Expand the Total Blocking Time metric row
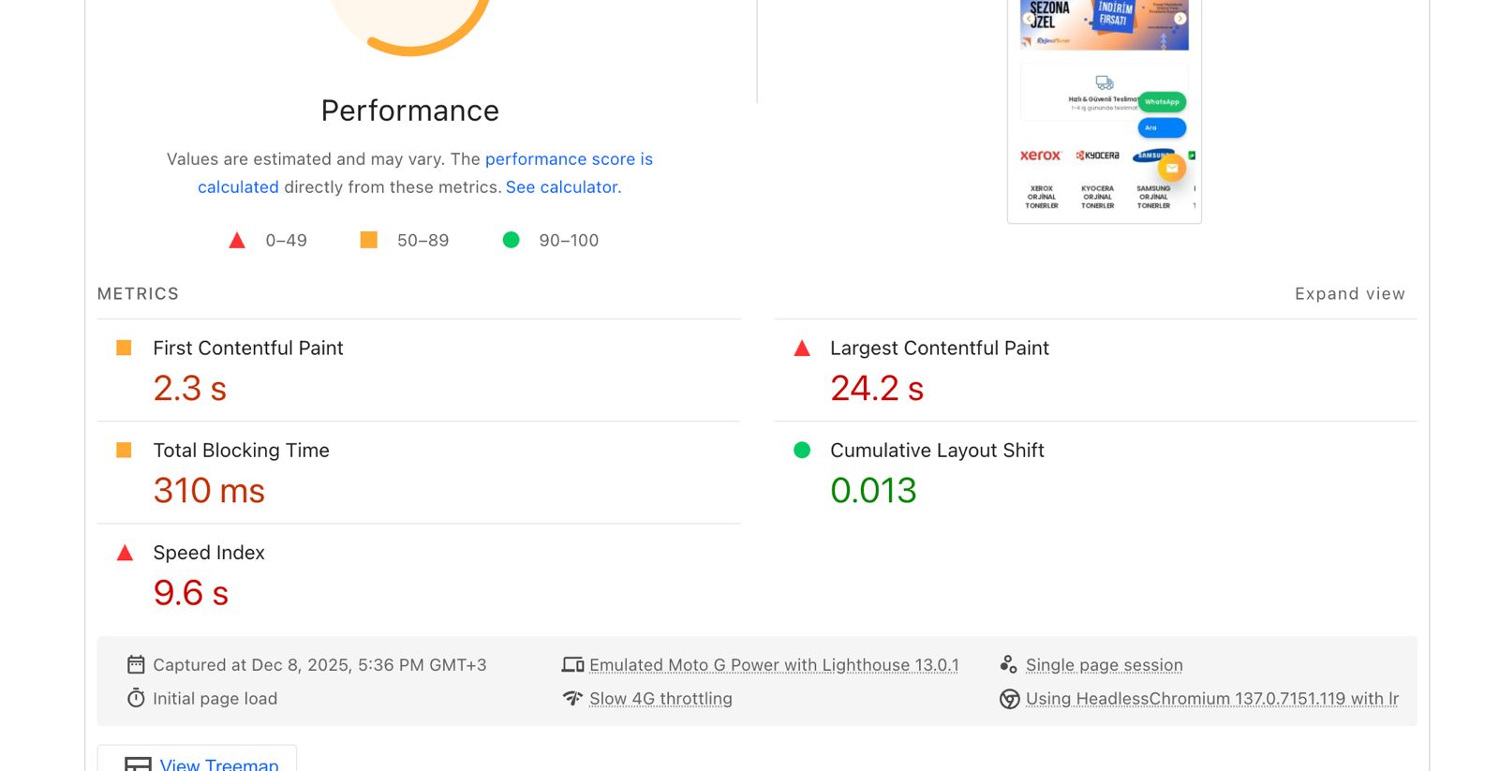Screen dimensions: 1499x771 pyautogui.click(x=419, y=472)
